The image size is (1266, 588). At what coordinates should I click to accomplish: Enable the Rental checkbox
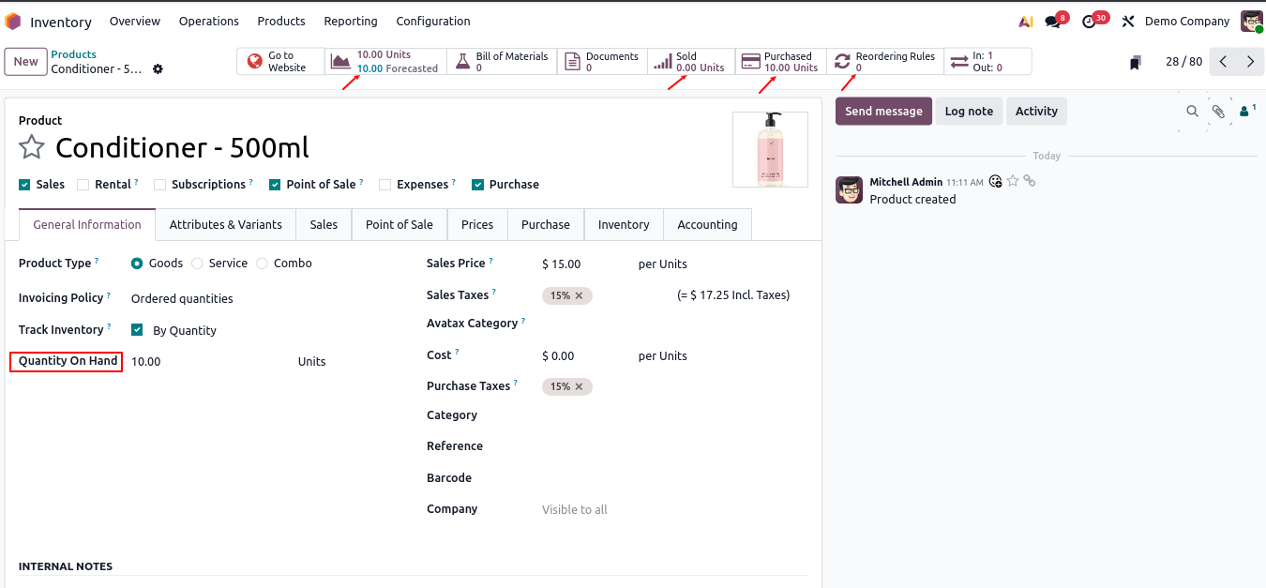83,185
